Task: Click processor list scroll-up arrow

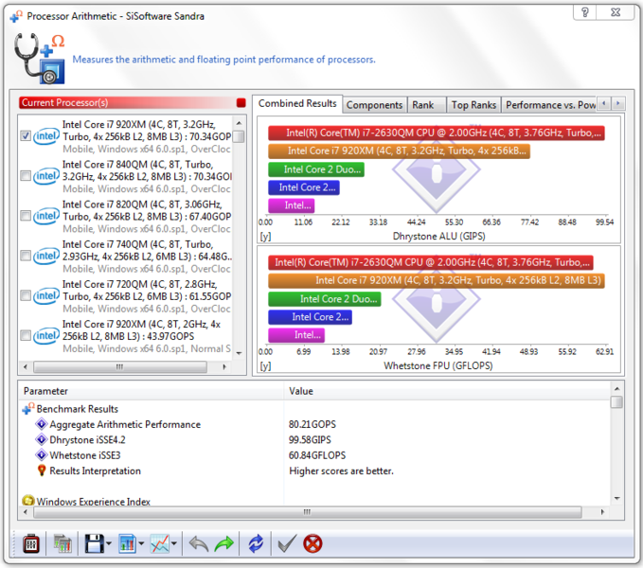Action: pos(239,123)
